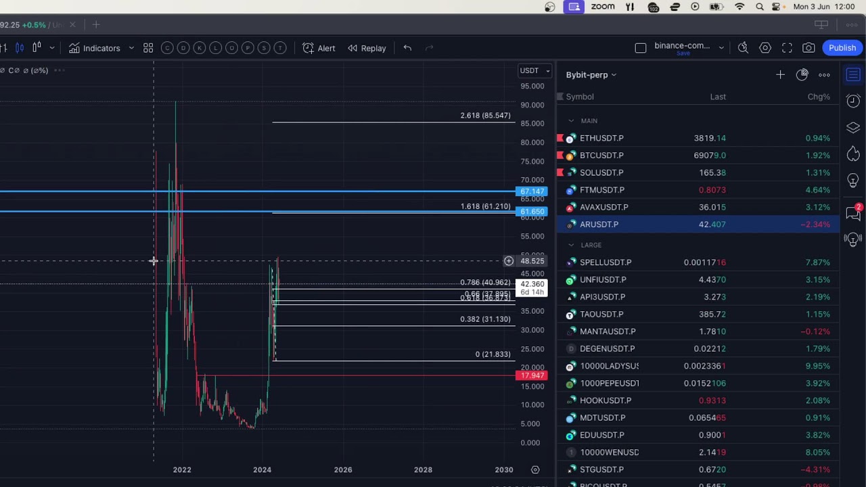Open hotlists flame sidebar icon
The image size is (866, 487).
coord(853,154)
